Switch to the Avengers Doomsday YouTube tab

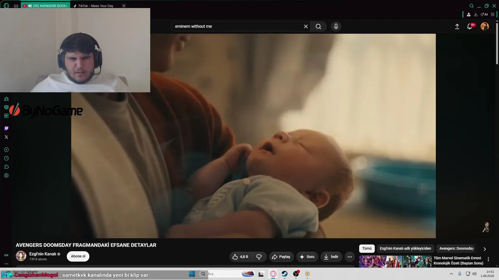pyautogui.click(x=46, y=6)
